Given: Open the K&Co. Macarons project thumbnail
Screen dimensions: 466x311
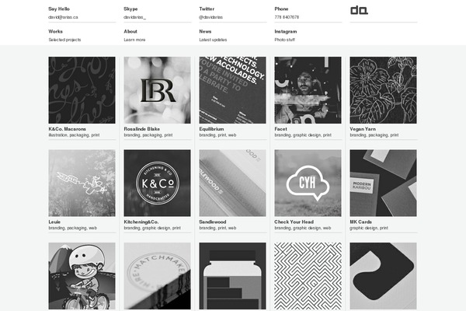Looking at the screenshot, I should click(82, 90).
